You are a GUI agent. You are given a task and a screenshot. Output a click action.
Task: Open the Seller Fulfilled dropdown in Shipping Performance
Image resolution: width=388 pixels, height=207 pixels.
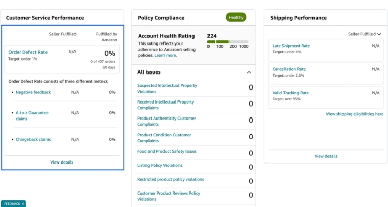364,34
